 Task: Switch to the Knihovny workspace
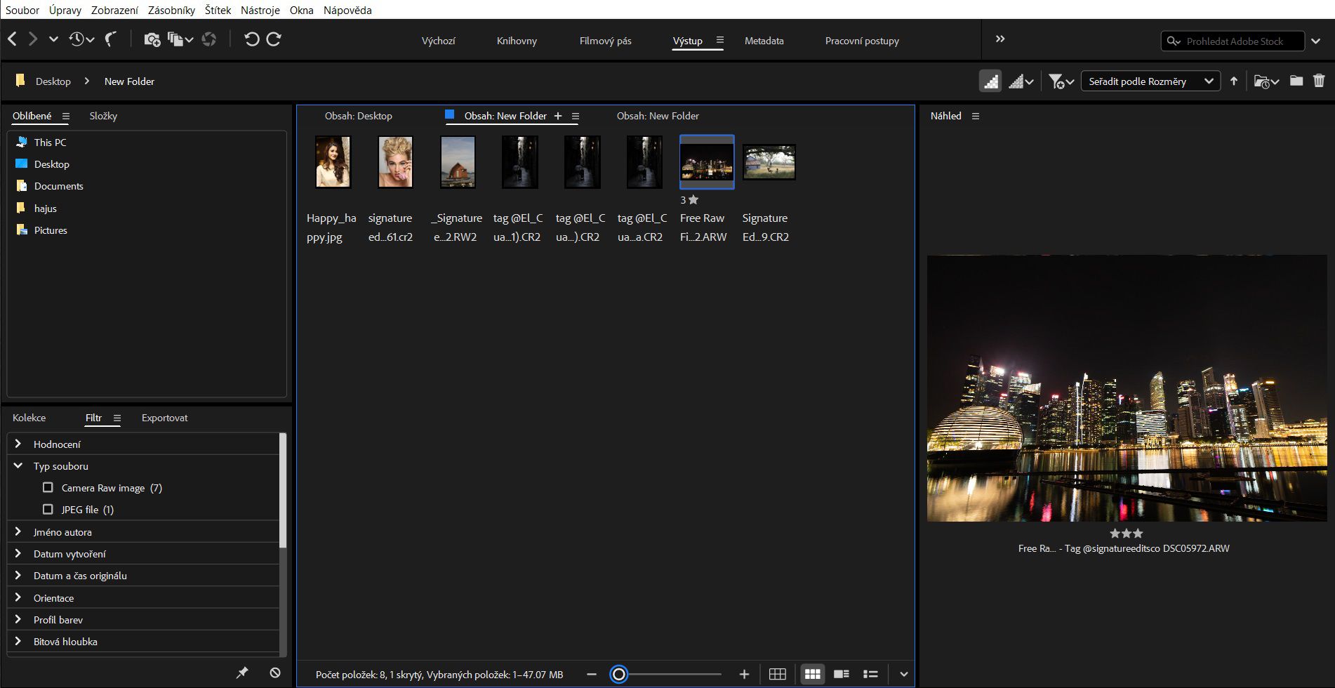[x=517, y=41]
